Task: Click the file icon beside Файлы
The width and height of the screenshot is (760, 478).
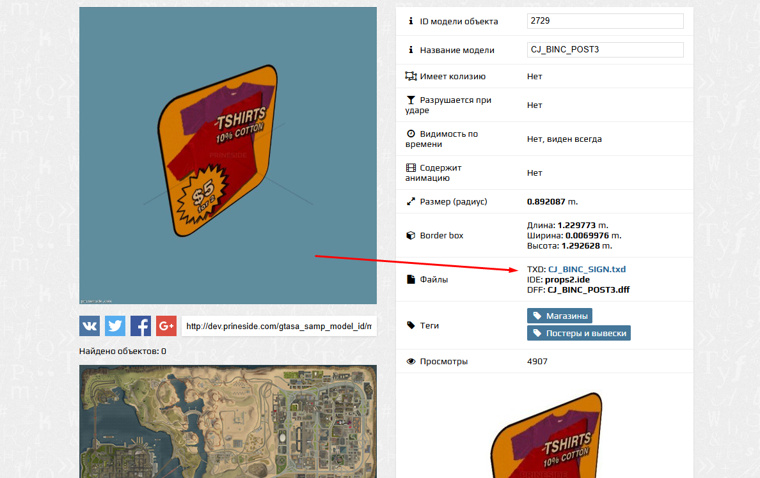Action: pos(411,280)
